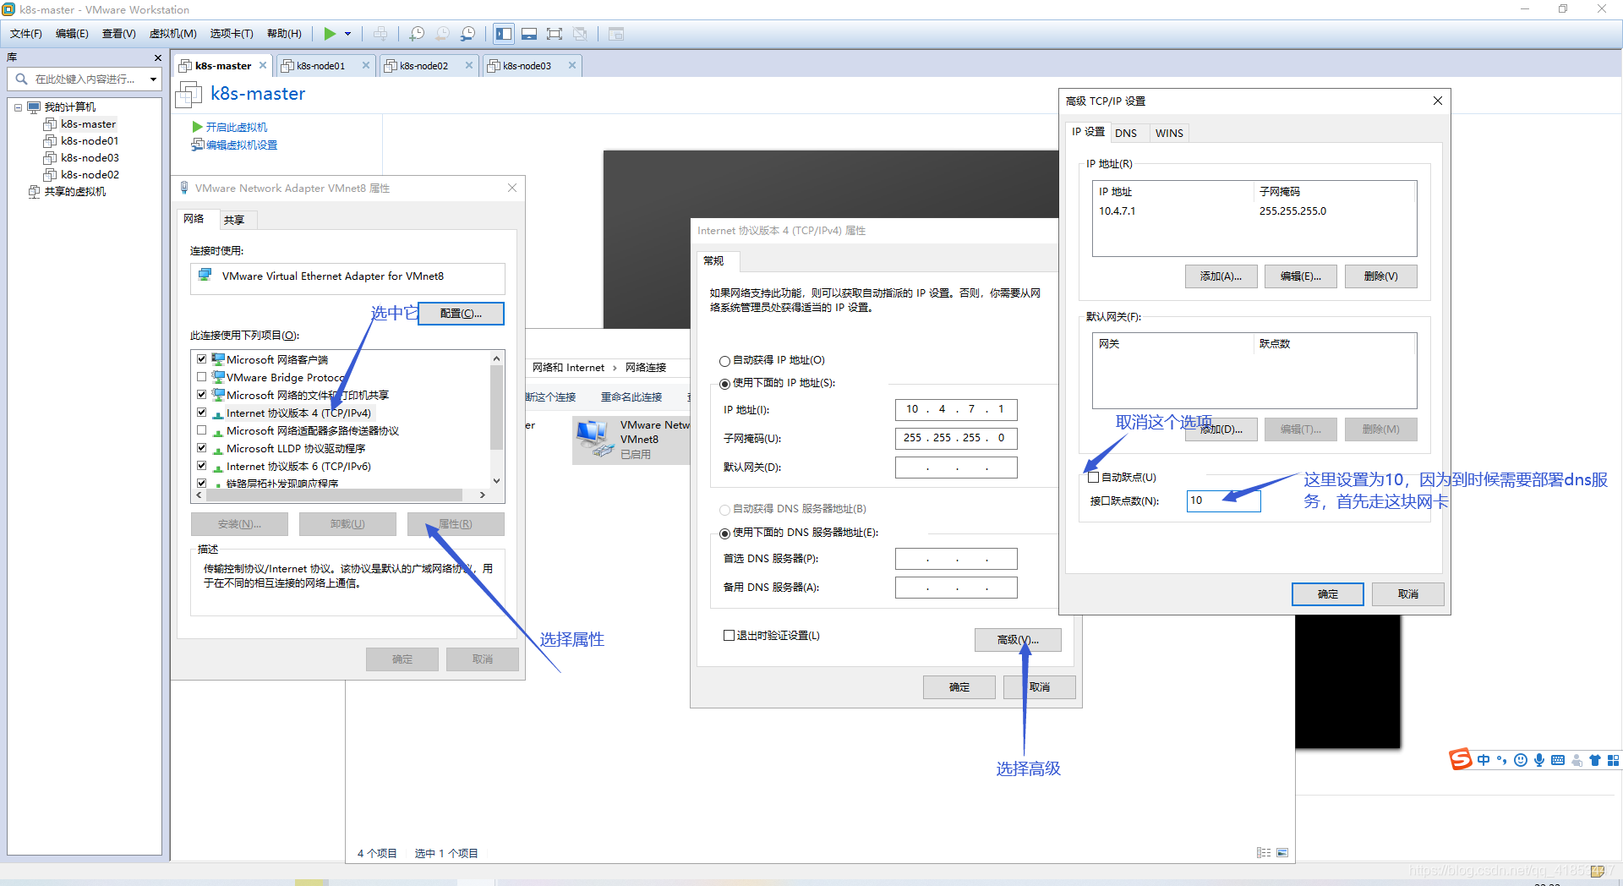Click the green Power On play icon
Image resolution: width=1623 pixels, height=886 pixels.
(330, 34)
